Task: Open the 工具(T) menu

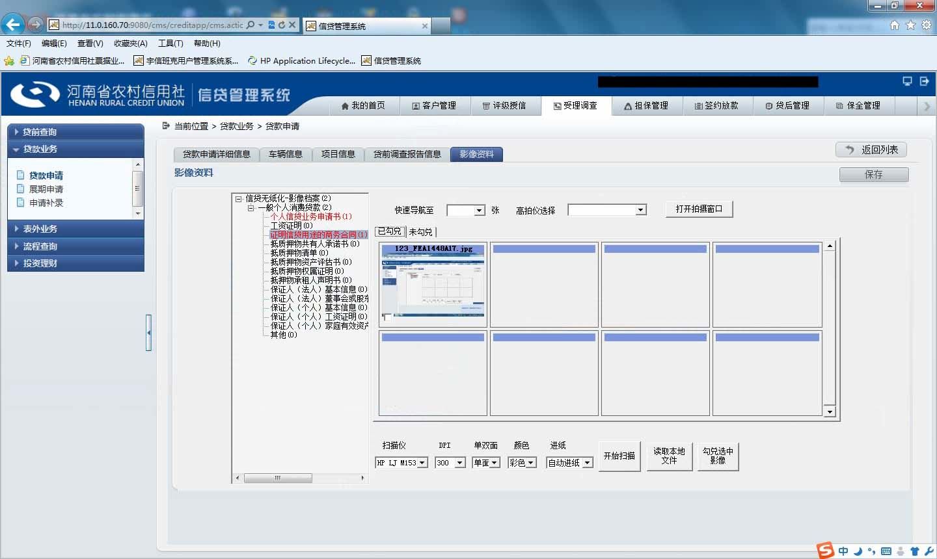Action: point(170,44)
